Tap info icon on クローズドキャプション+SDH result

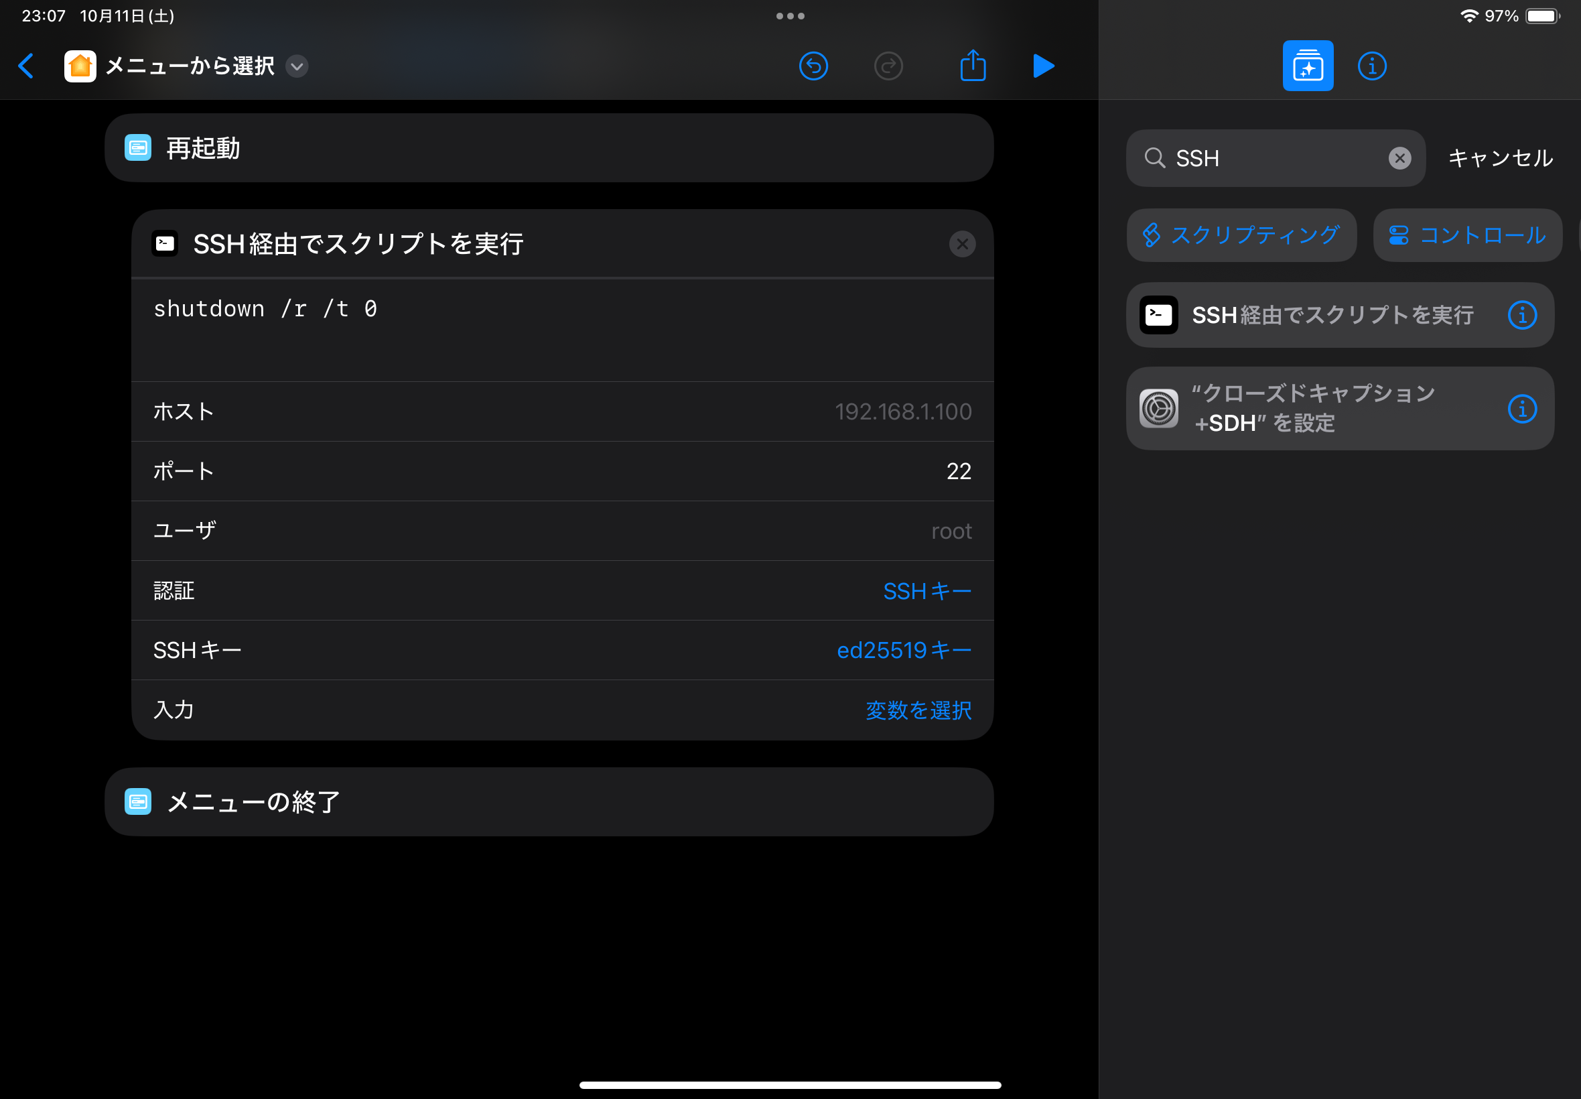(1524, 409)
